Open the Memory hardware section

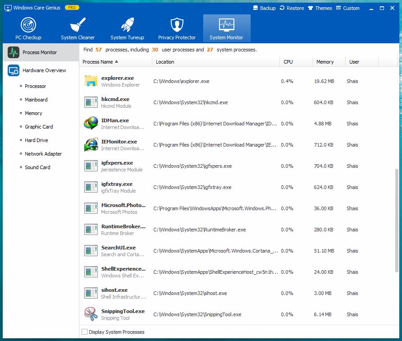[33, 113]
